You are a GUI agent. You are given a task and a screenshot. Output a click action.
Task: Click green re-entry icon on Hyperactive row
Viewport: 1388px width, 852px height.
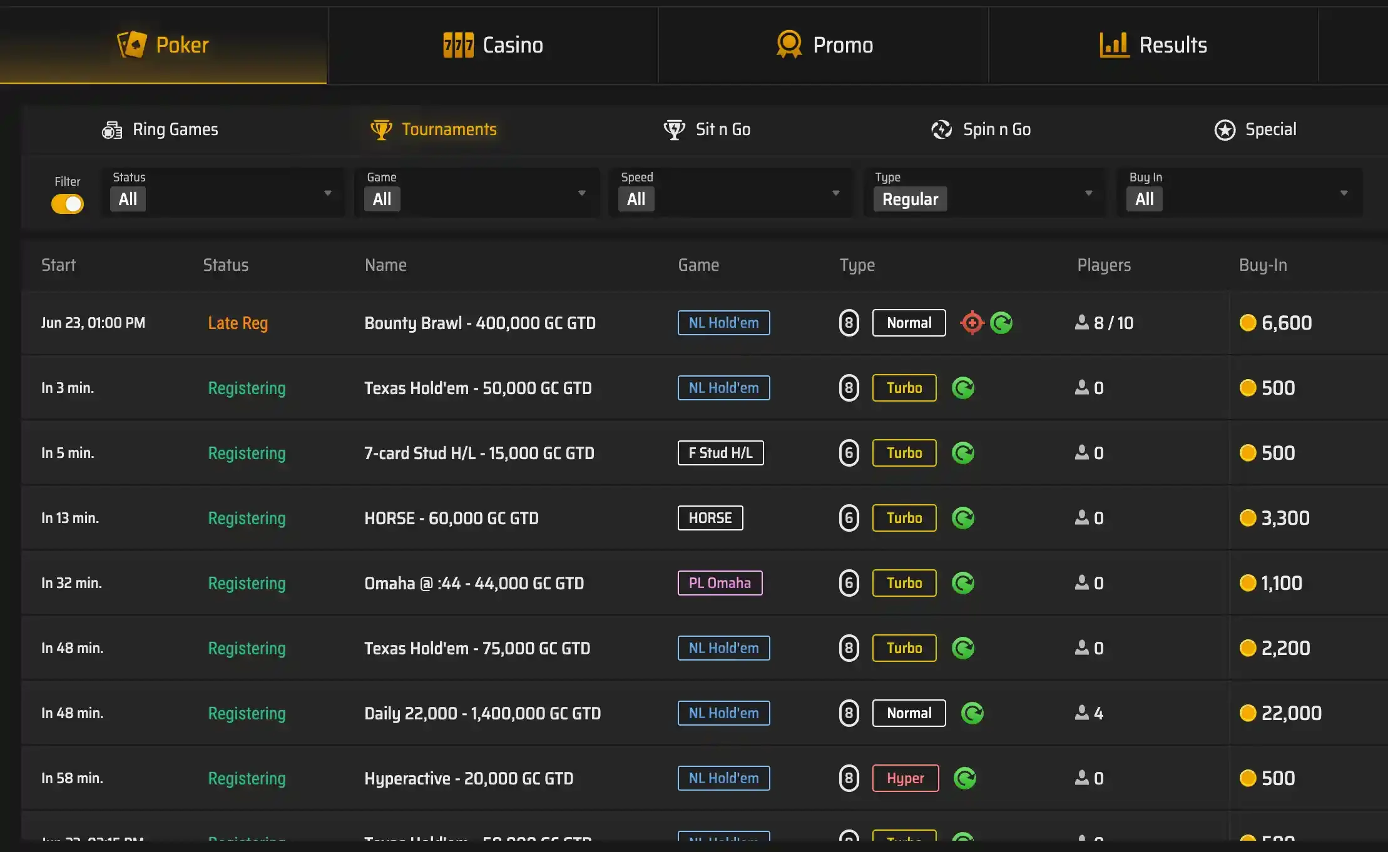click(964, 778)
